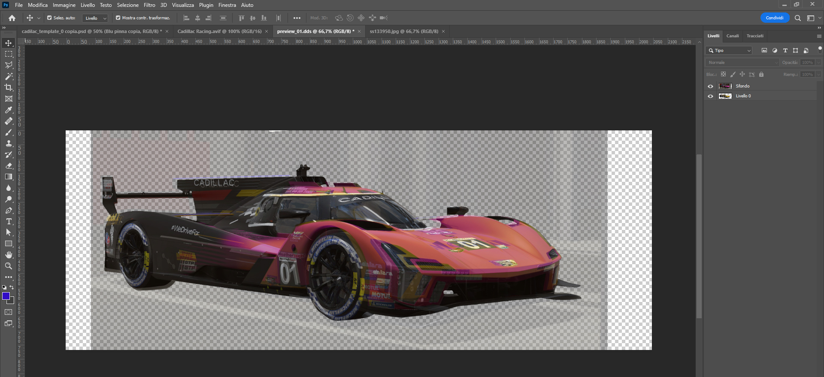Pick the Eyedropper tool
This screenshot has width=824, height=377.
pos(9,110)
